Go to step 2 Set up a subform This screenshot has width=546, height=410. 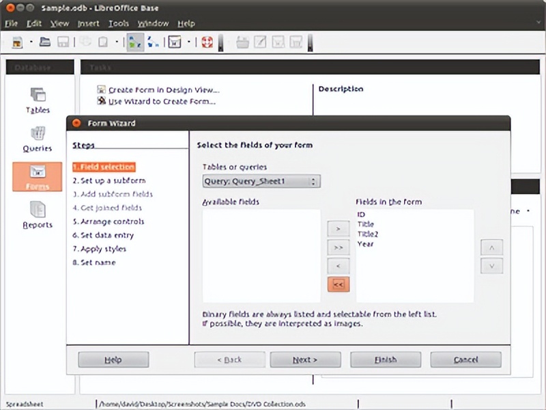[109, 180]
